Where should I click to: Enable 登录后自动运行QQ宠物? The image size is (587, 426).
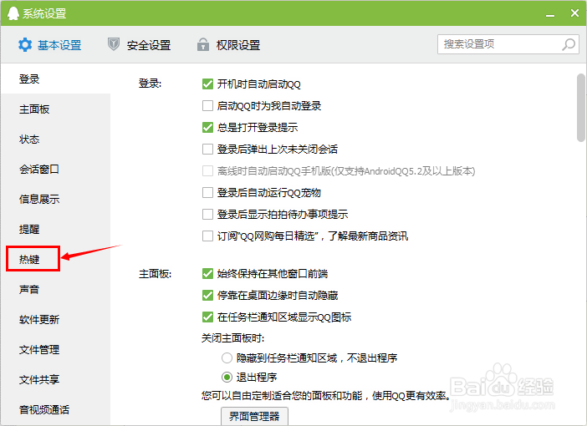[x=207, y=193]
